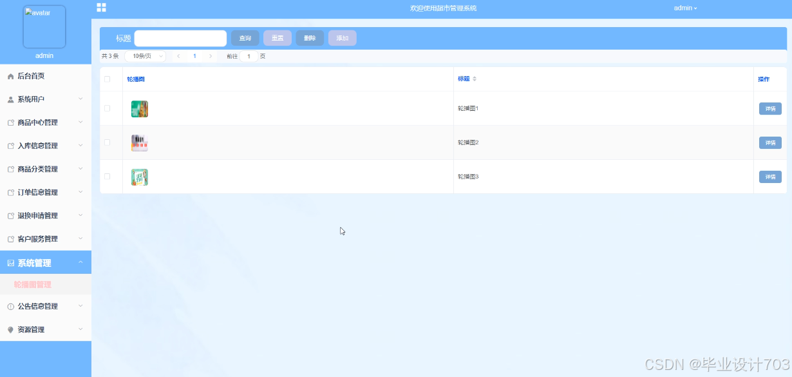Image resolution: width=792 pixels, height=377 pixels.
Task: Click the 共 3 条 total count text
Action: pyautogui.click(x=110, y=56)
